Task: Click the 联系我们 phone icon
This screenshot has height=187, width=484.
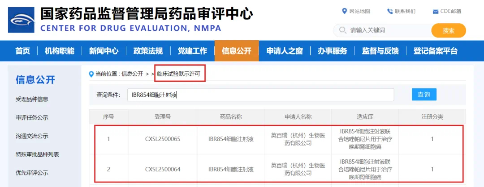Action: tap(390, 11)
